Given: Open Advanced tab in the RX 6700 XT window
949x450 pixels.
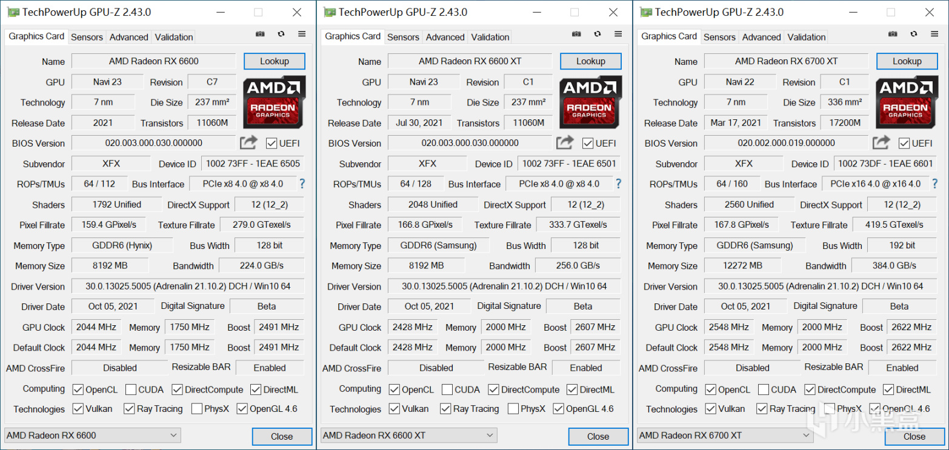Looking at the screenshot, I should tap(761, 37).
